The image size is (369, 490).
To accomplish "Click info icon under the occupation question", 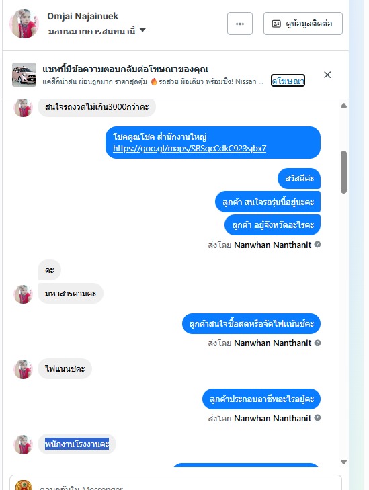I will click(x=317, y=418).
